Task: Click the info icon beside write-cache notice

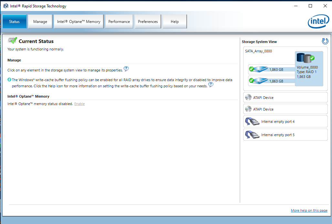Action: tap(9, 80)
